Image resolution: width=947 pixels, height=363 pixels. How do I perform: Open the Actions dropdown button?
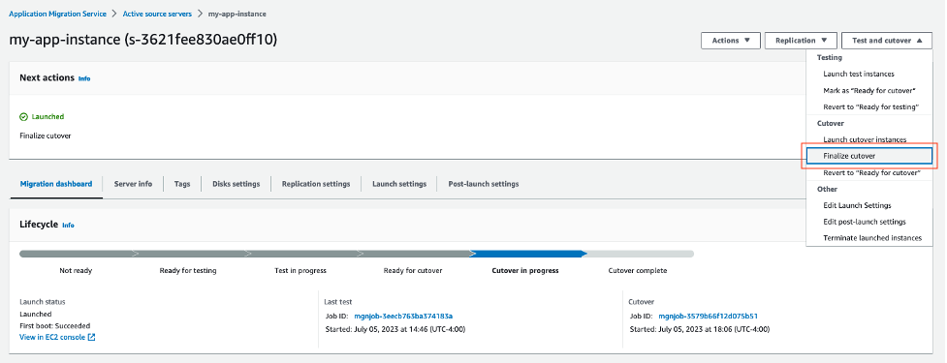pos(730,41)
